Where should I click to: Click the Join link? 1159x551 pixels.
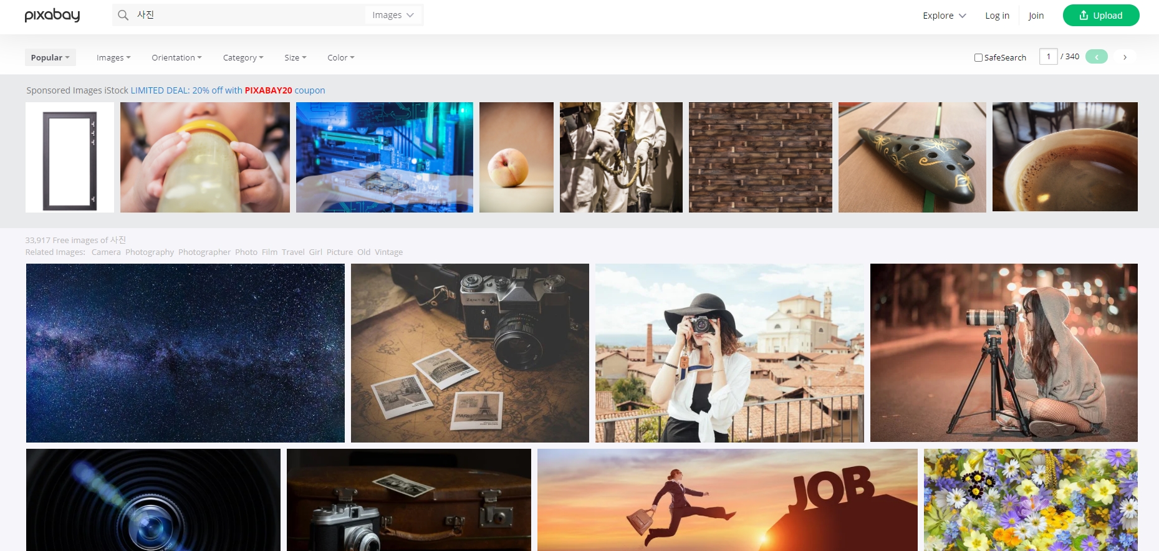pyautogui.click(x=1036, y=16)
